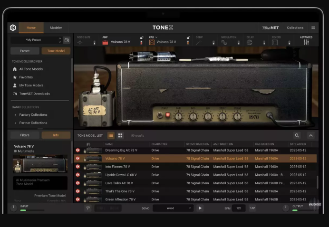
Task: Click the Preset button
Action: coord(25,51)
